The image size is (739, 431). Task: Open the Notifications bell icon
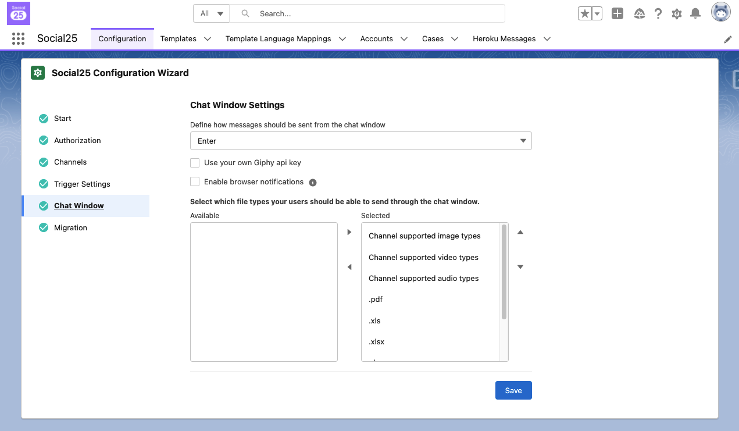[x=695, y=13]
